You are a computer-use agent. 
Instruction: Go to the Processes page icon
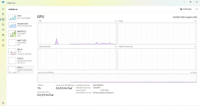tap(3, 14)
